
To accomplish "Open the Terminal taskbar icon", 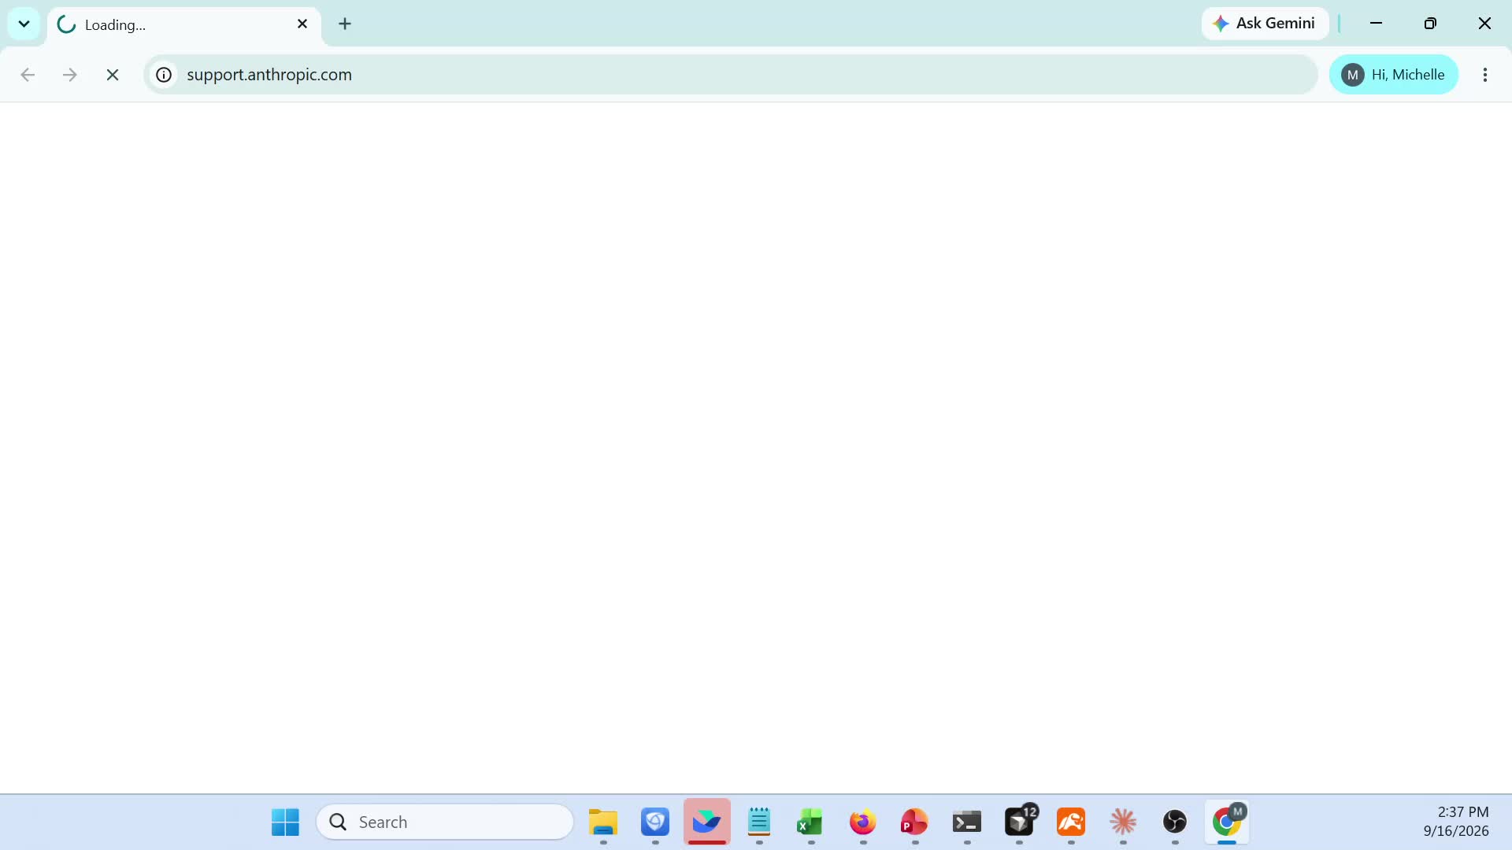I will click(x=967, y=822).
